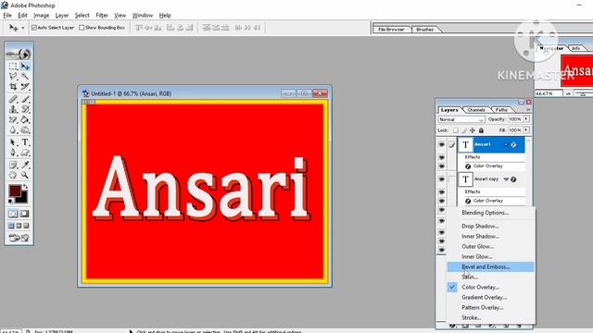Image resolution: width=593 pixels, height=333 pixels.
Task: Select the History Brush tool
Action: coord(25,109)
